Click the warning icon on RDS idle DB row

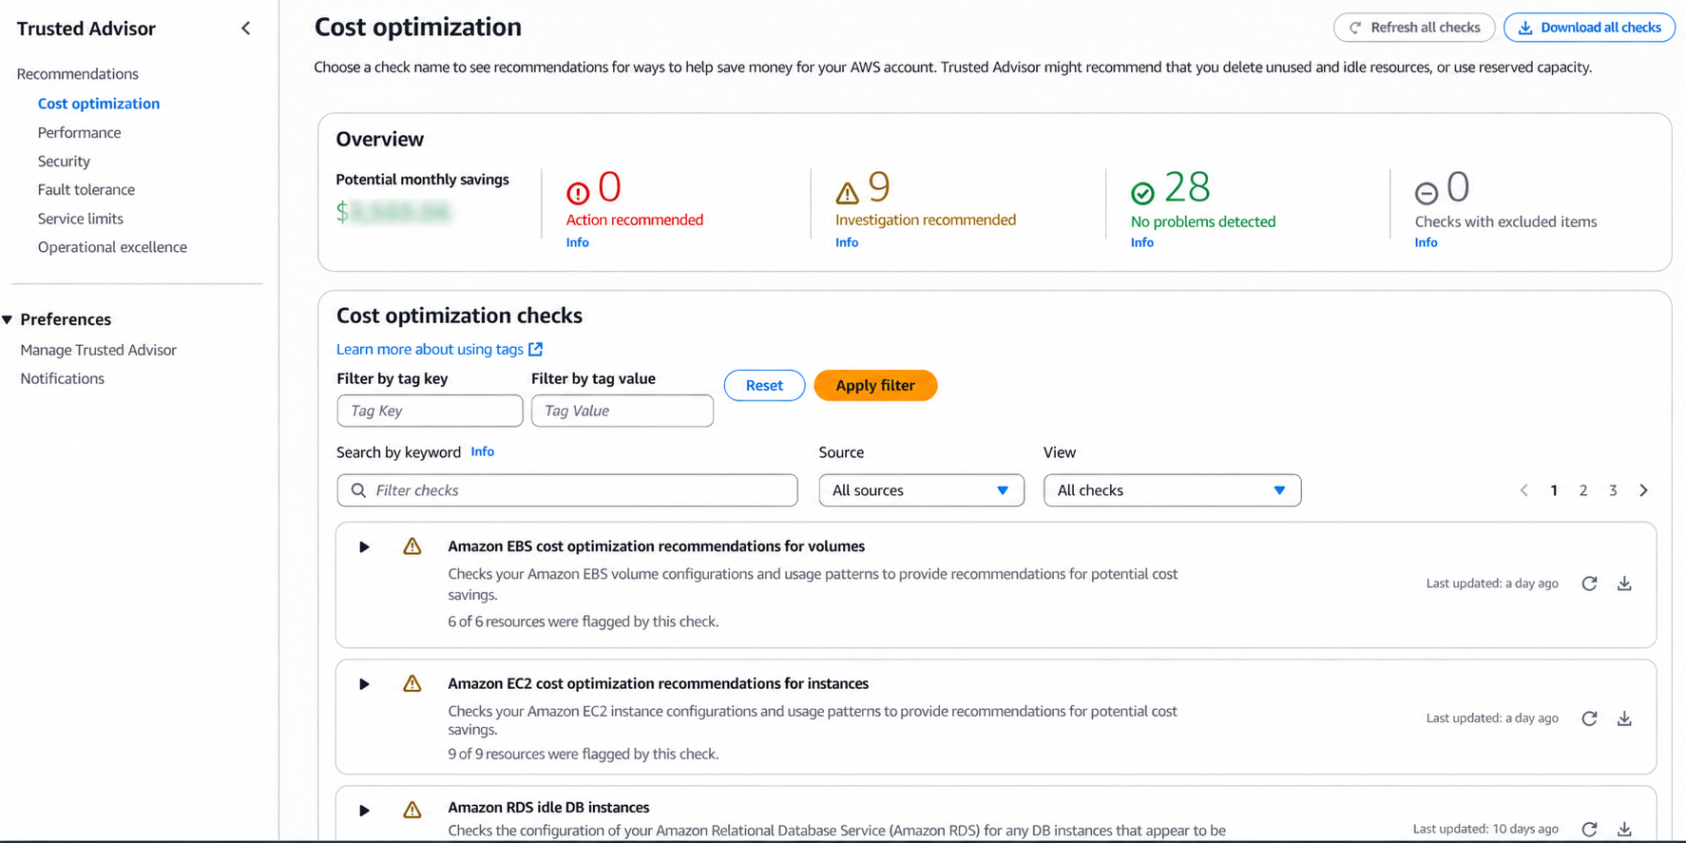(x=412, y=810)
